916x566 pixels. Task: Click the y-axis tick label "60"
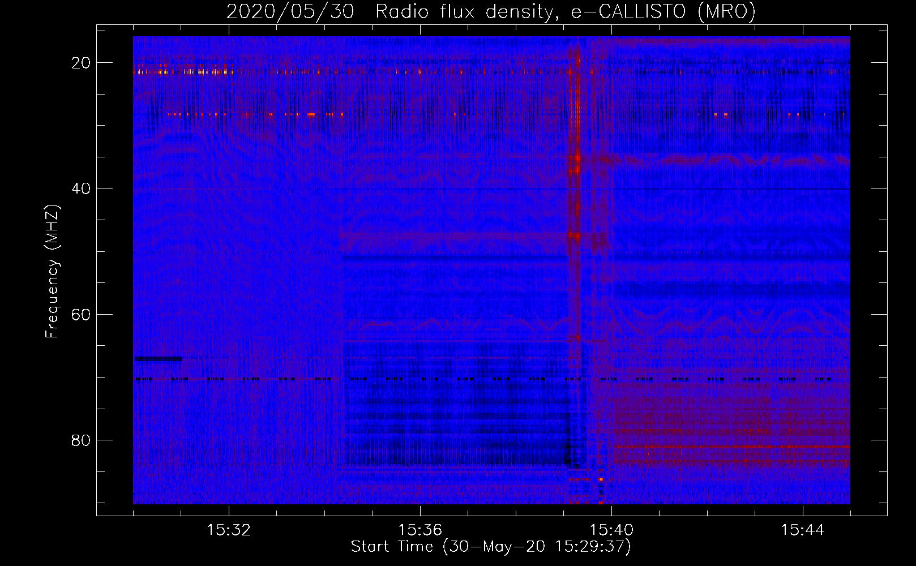coord(82,314)
